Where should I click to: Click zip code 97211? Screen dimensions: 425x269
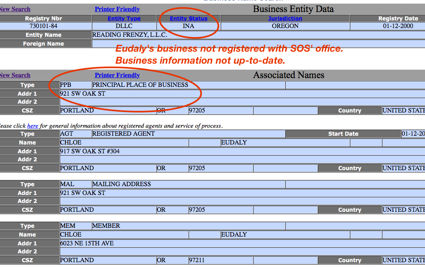point(197,260)
